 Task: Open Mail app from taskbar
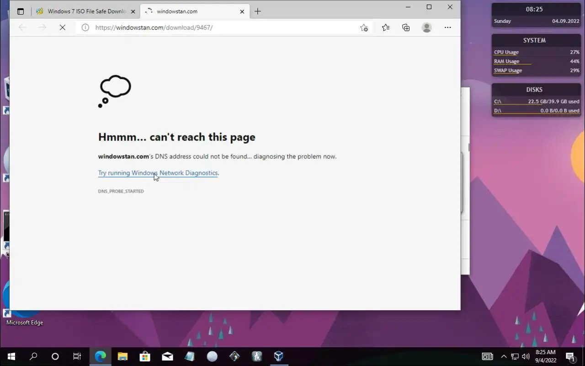pos(167,356)
